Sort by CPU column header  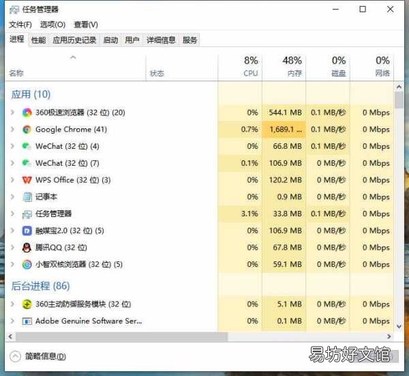click(240, 67)
